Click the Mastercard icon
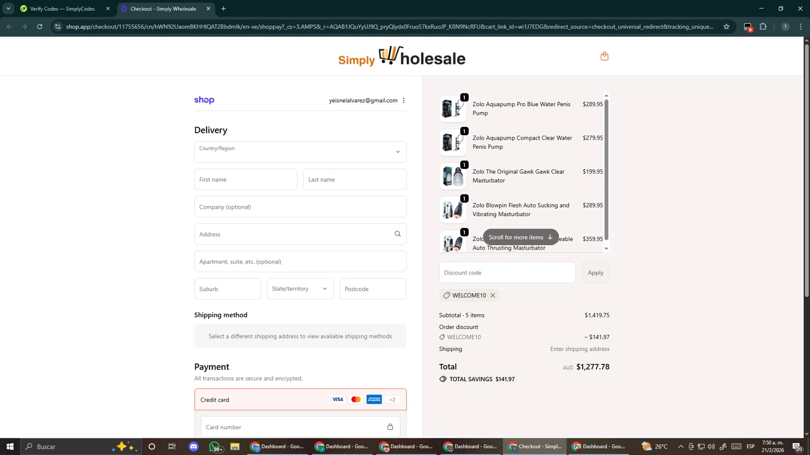This screenshot has height=455, width=810. click(x=356, y=399)
